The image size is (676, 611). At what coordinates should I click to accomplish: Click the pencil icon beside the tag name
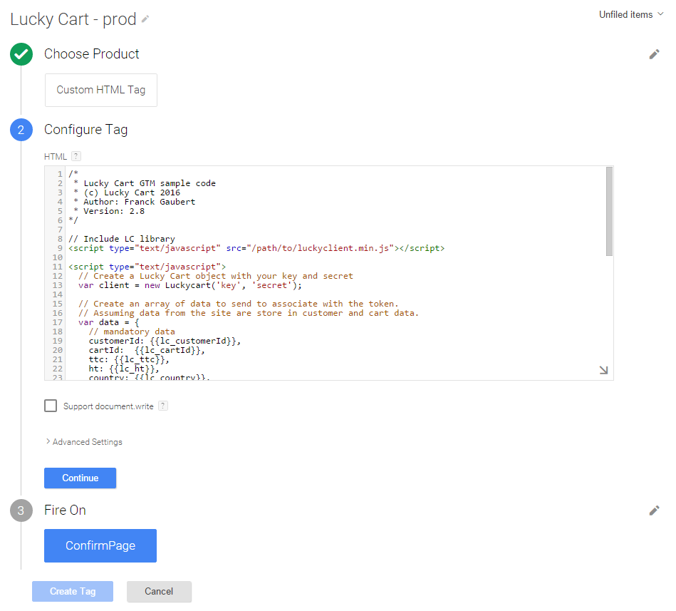(x=146, y=20)
